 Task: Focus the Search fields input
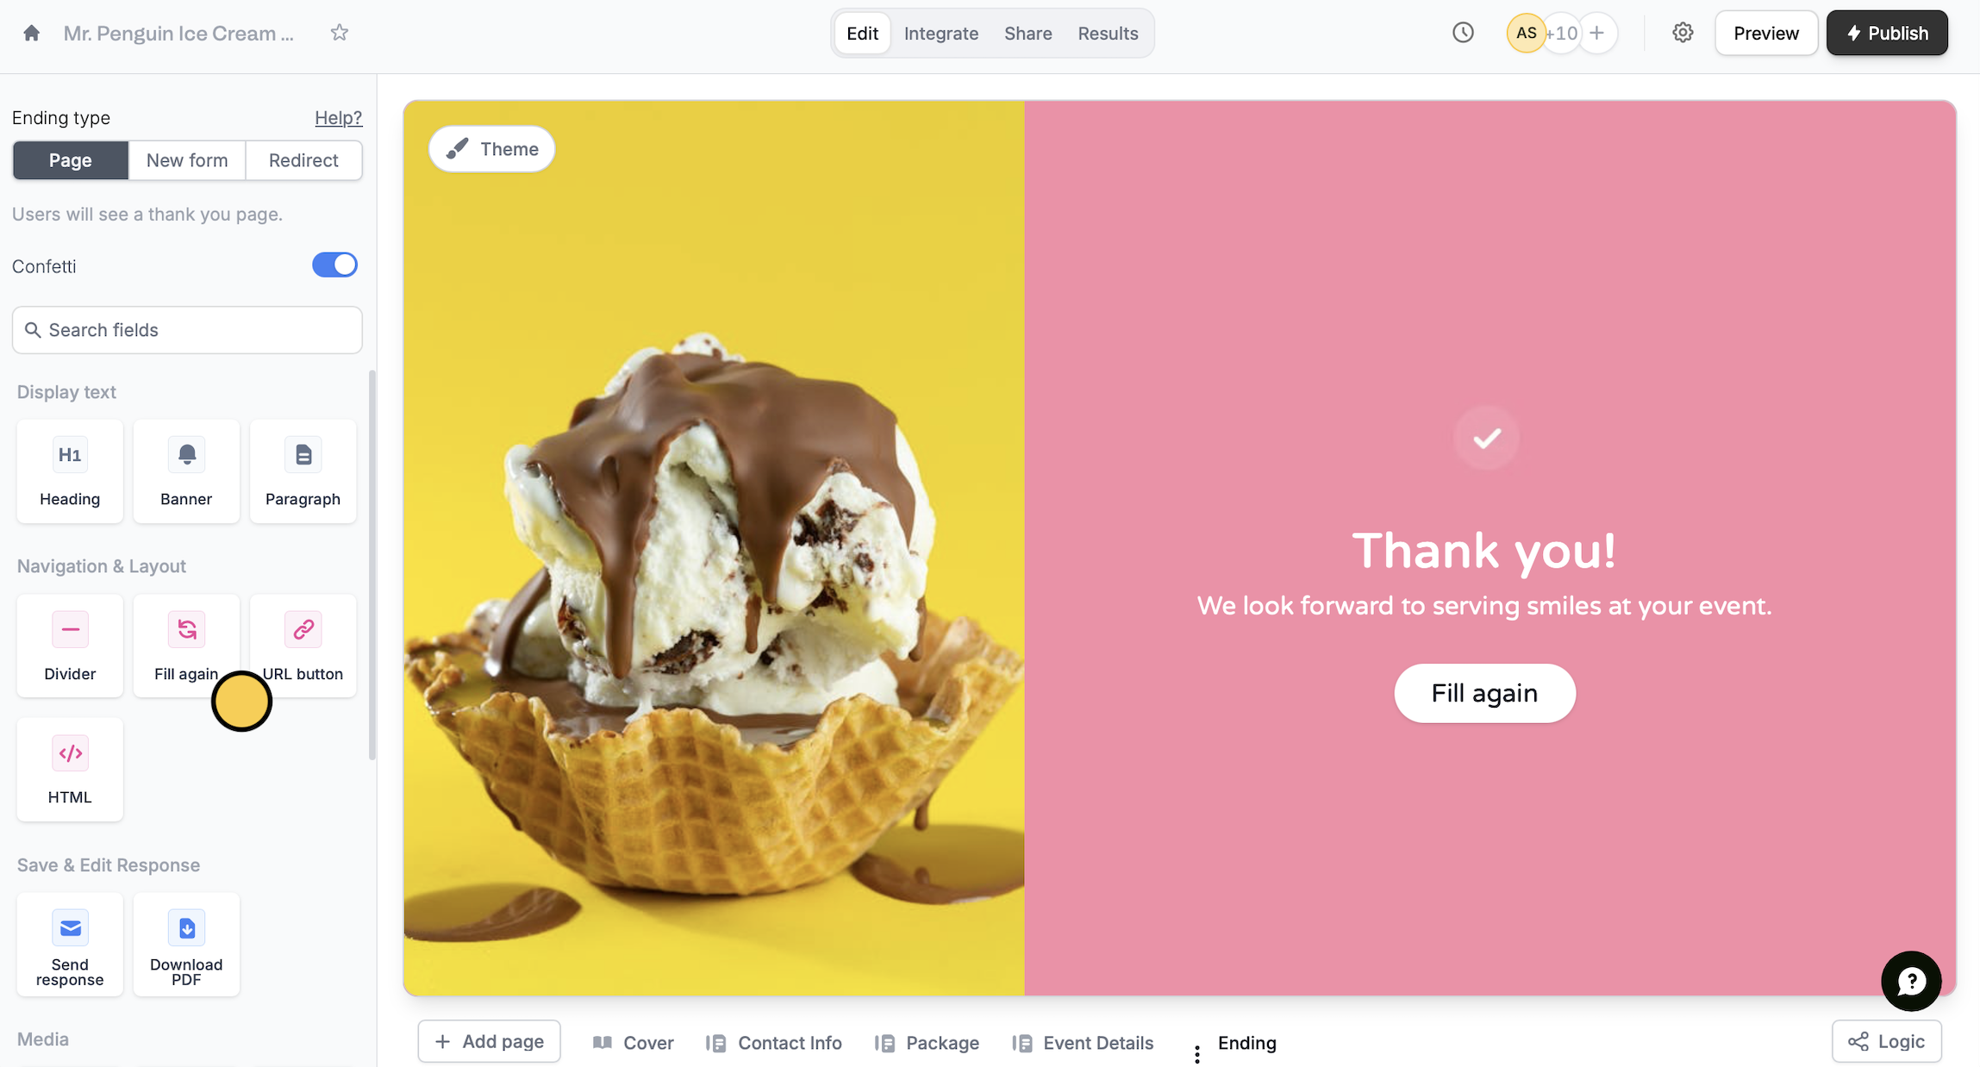pos(187,330)
